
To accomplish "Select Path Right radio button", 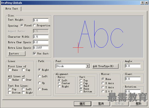I will pyautogui.click(x=39, y=70).
